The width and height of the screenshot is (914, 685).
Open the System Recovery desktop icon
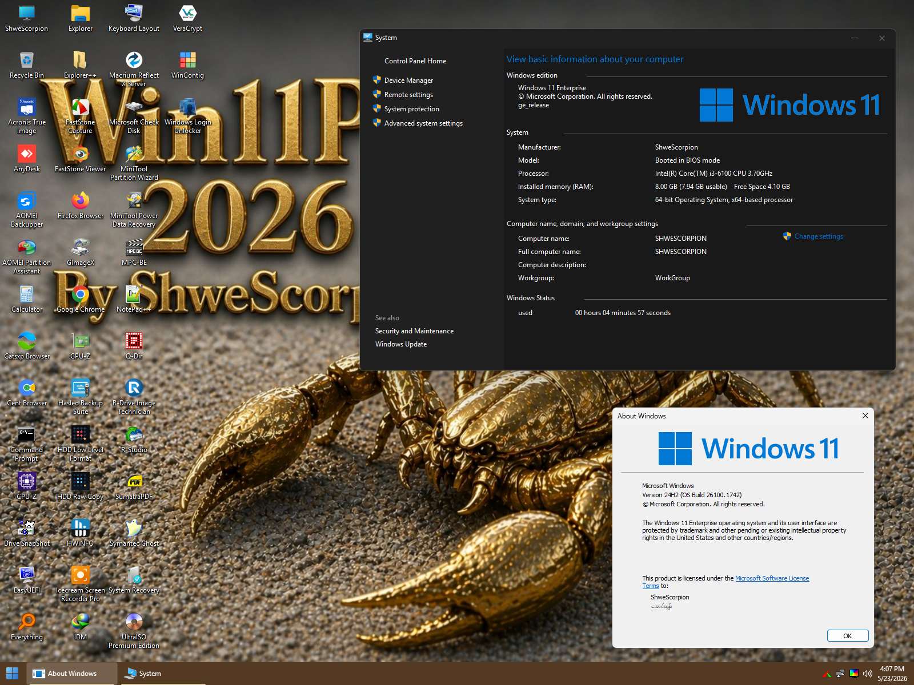click(x=134, y=581)
